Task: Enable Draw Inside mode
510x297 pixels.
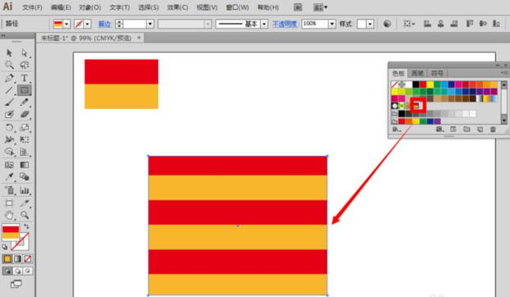Action: 28,271
